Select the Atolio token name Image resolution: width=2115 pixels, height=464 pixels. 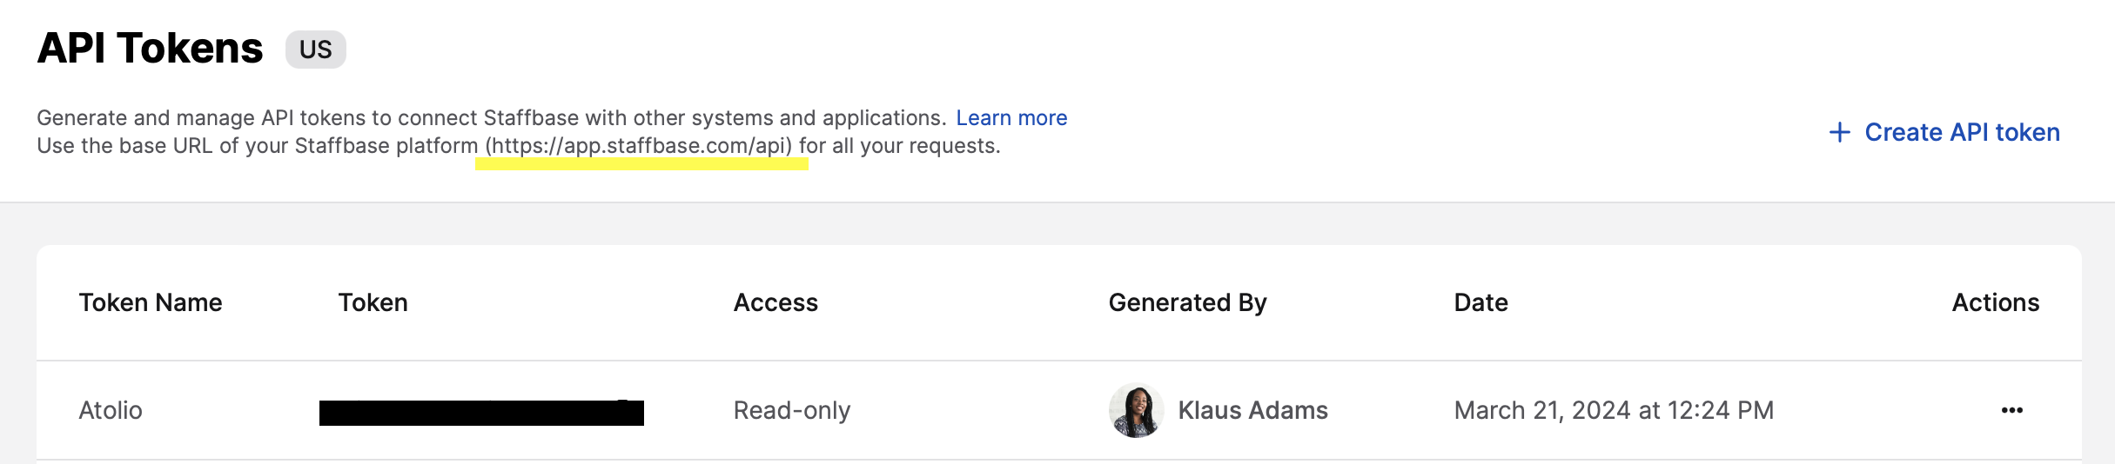pyautogui.click(x=111, y=410)
